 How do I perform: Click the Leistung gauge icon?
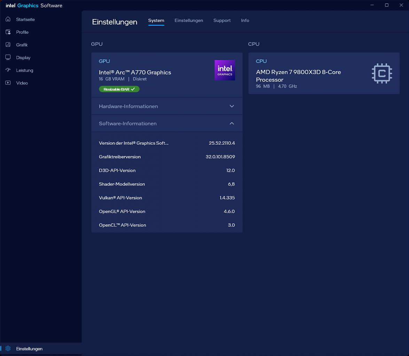8,70
